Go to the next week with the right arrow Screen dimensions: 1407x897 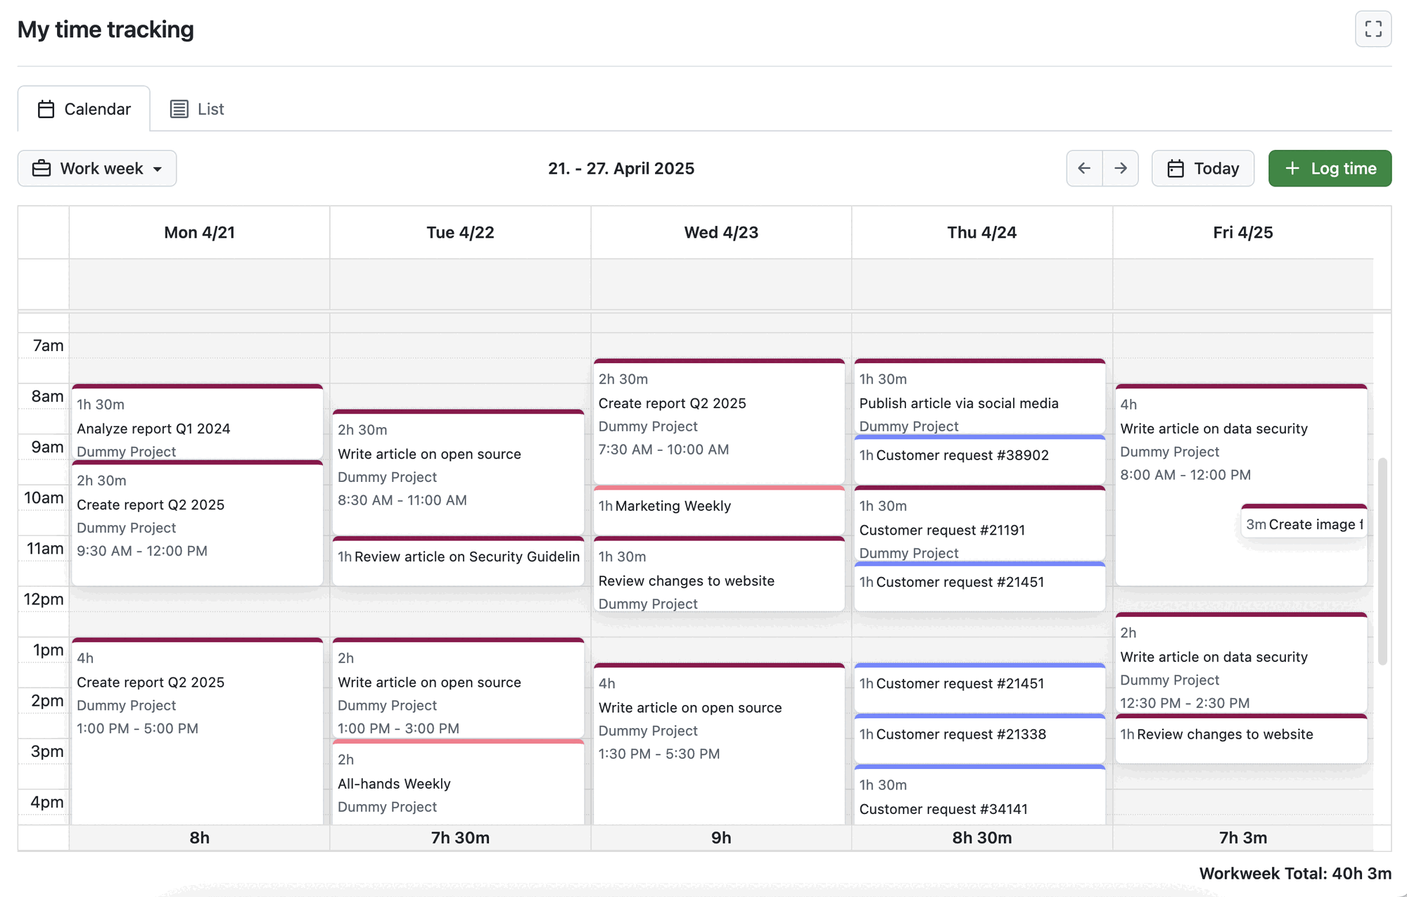pyautogui.click(x=1121, y=168)
